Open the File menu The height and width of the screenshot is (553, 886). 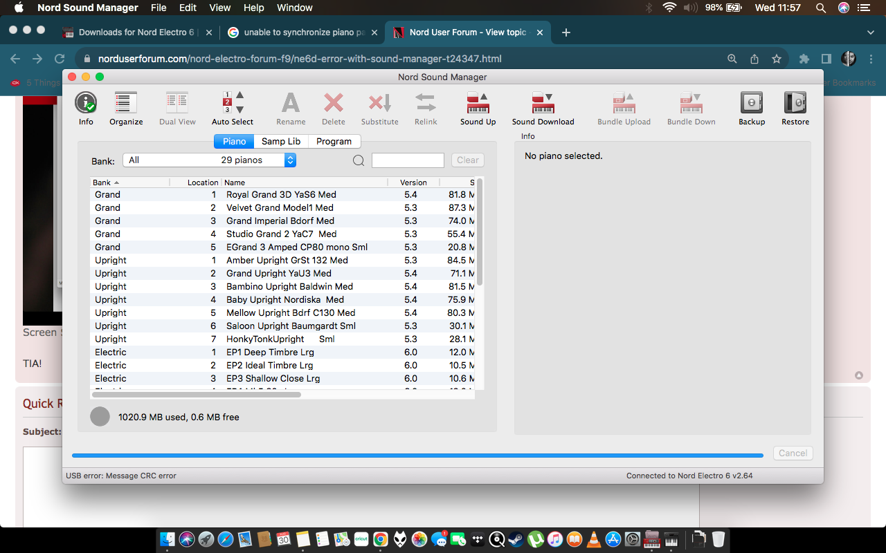tap(159, 8)
